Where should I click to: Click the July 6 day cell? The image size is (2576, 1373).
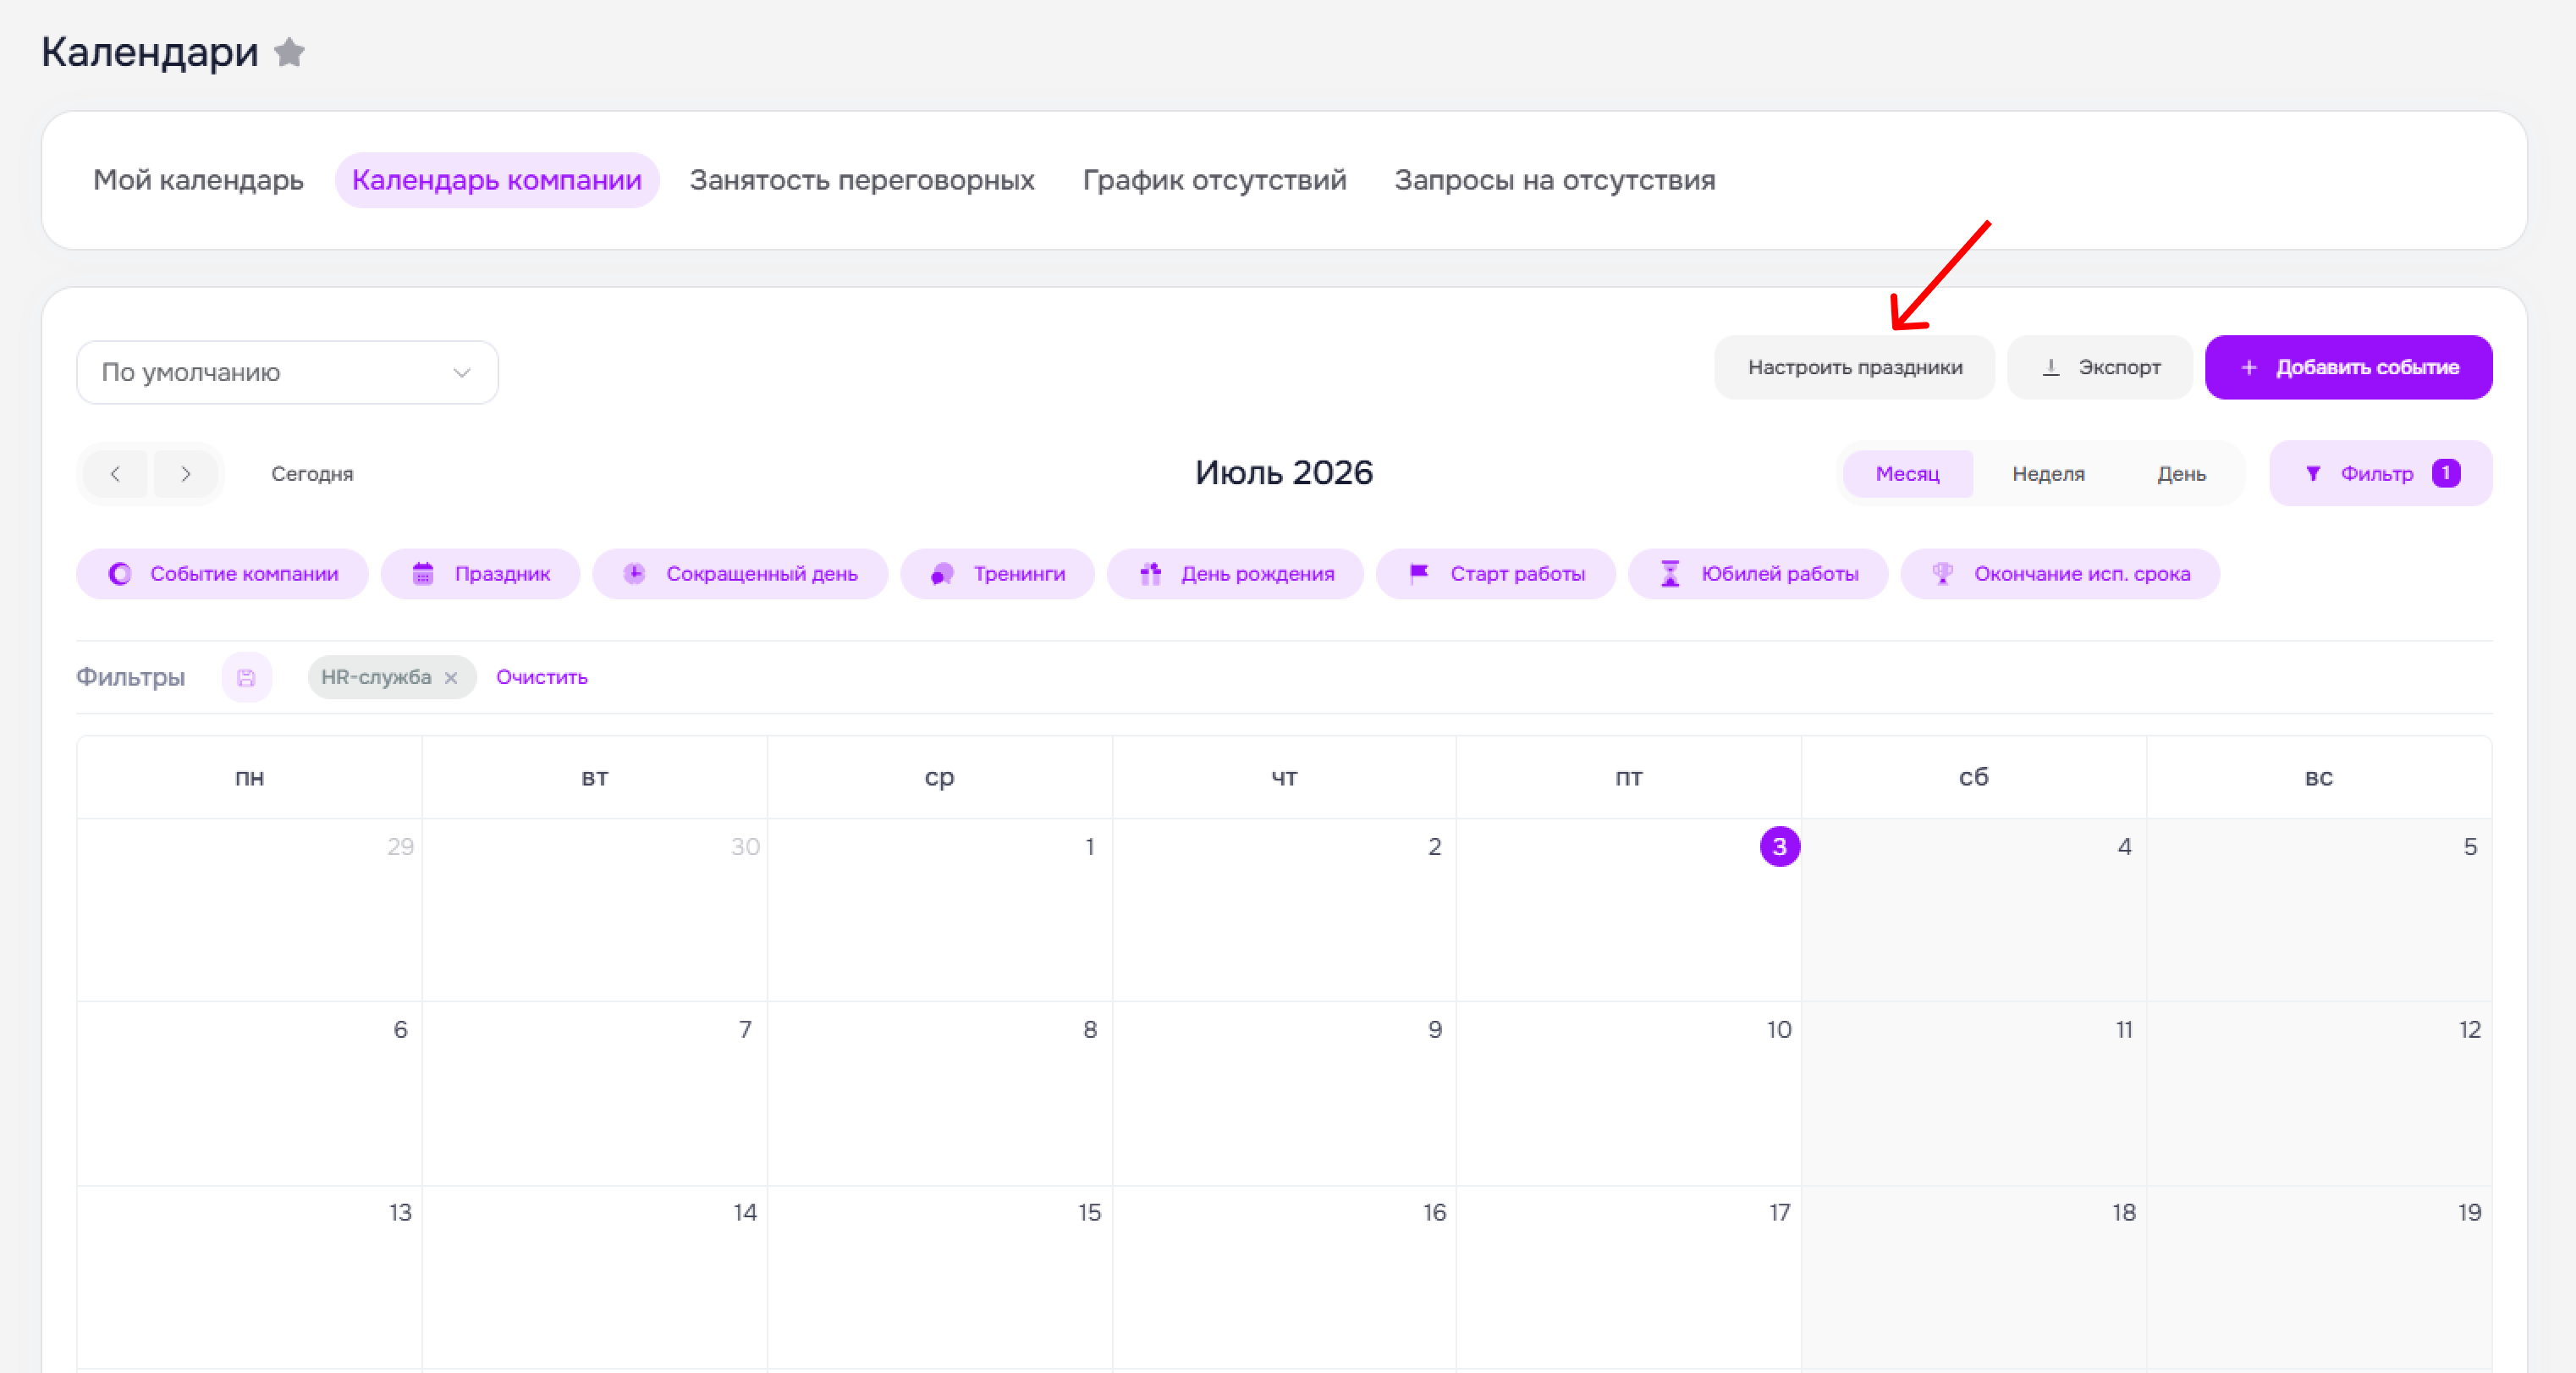point(250,1094)
